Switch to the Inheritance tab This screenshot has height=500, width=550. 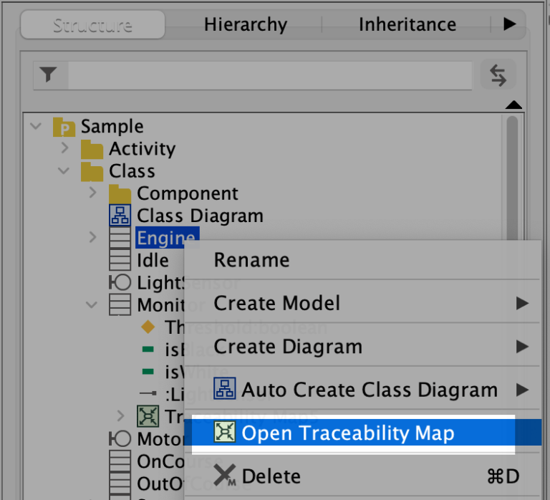coord(407,24)
